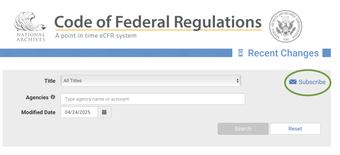Open the All Titles dropdown
This screenshot has width=340, height=155.
coord(150,81)
